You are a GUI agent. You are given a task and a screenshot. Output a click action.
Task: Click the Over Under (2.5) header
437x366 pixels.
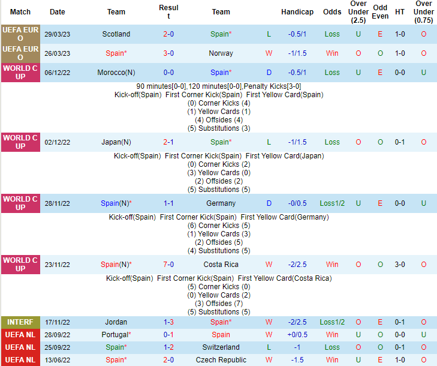pos(358,12)
